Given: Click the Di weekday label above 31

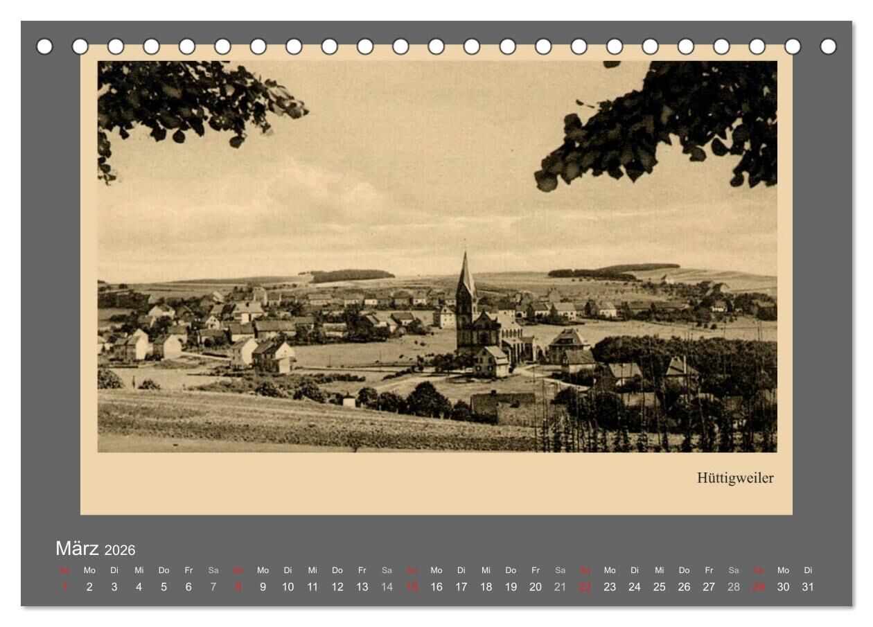Looking at the screenshot, I should (807, 570).
